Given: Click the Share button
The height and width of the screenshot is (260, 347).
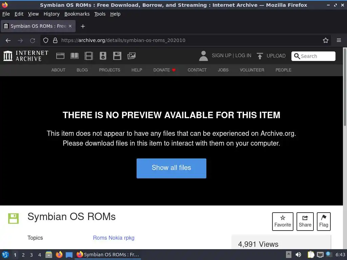Looking at the screenshot, I should [305, 221].
